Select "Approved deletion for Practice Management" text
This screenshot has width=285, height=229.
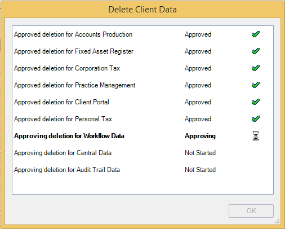[75, 85]
